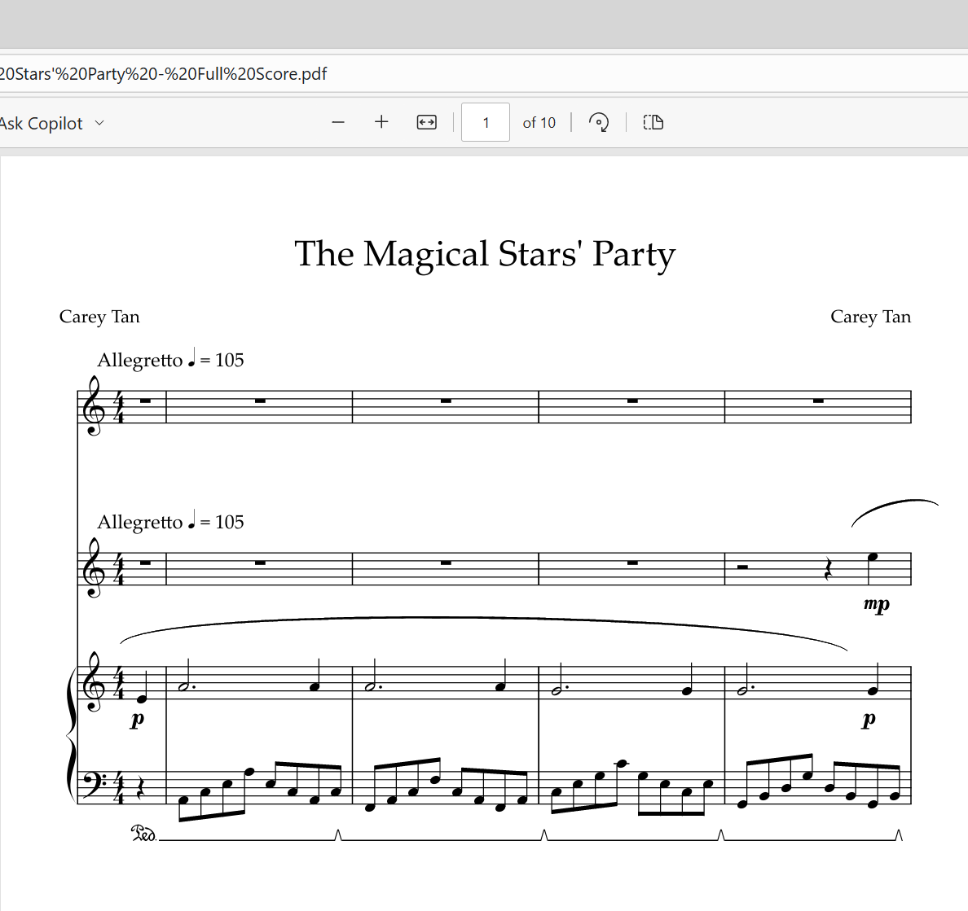The height and width of the screenshot is (911, 968).
Task: Click the 'of 10' page count label
Action: [539, 123]
